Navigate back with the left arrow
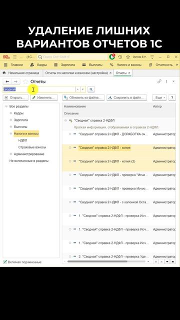 [x=7, y=81]
